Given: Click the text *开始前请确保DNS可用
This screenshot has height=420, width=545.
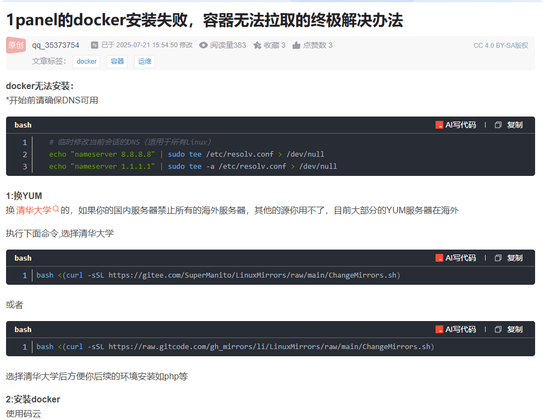Looking at the screenshot, I should [x=52, y=101].
